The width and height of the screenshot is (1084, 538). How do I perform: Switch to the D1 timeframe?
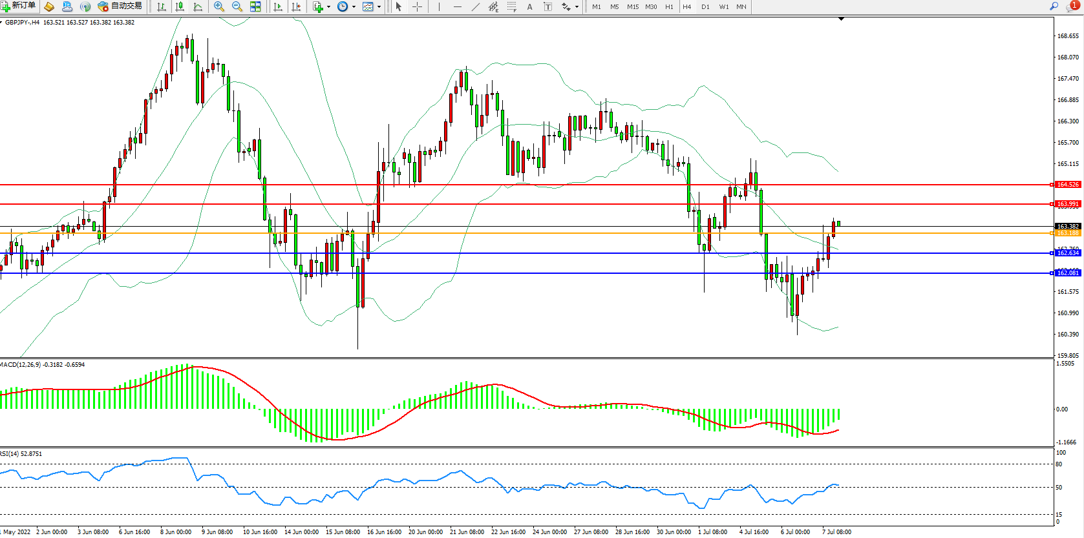705,6
